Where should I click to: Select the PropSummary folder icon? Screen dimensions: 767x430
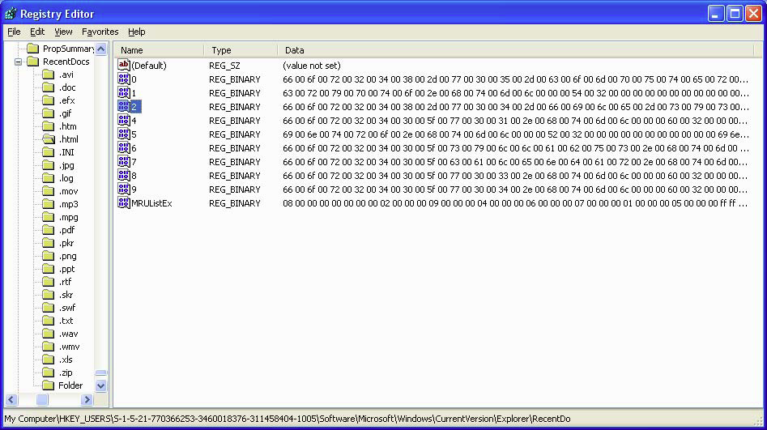point(32,49)
